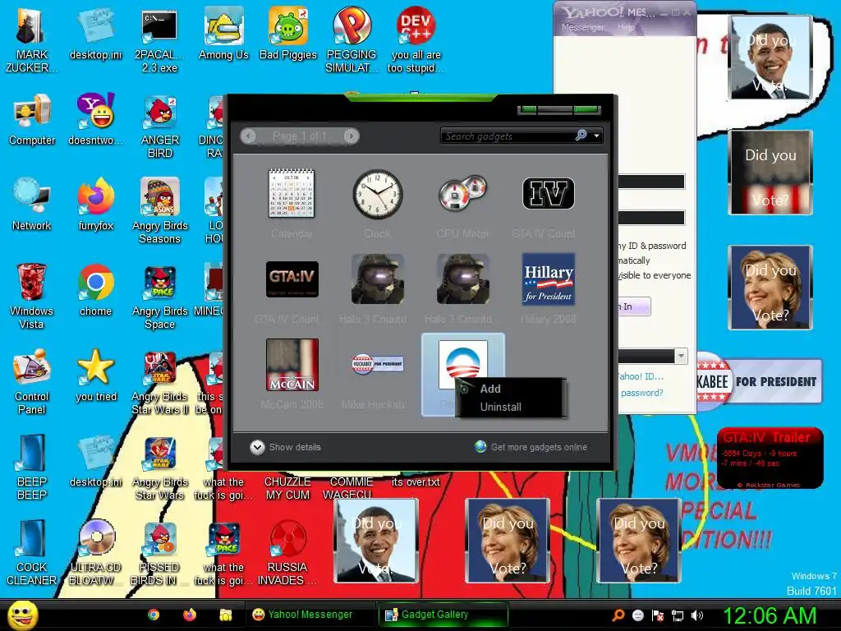Select the 2PACAL 2.3.exe desktop icon
Screen dimensions: 841x631
pos(159,41)
